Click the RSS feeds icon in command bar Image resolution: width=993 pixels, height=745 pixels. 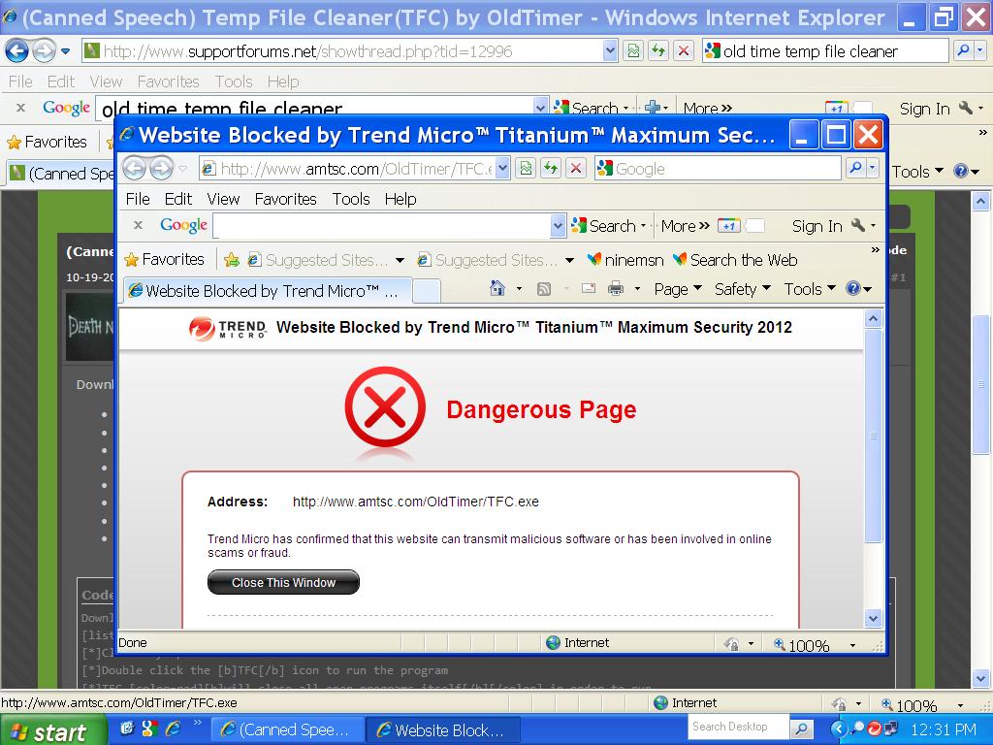click(543, 289)
